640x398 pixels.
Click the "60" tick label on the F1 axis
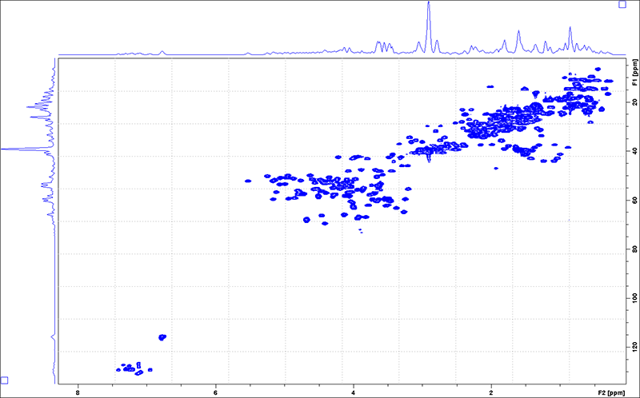click(x=634, y=200)
